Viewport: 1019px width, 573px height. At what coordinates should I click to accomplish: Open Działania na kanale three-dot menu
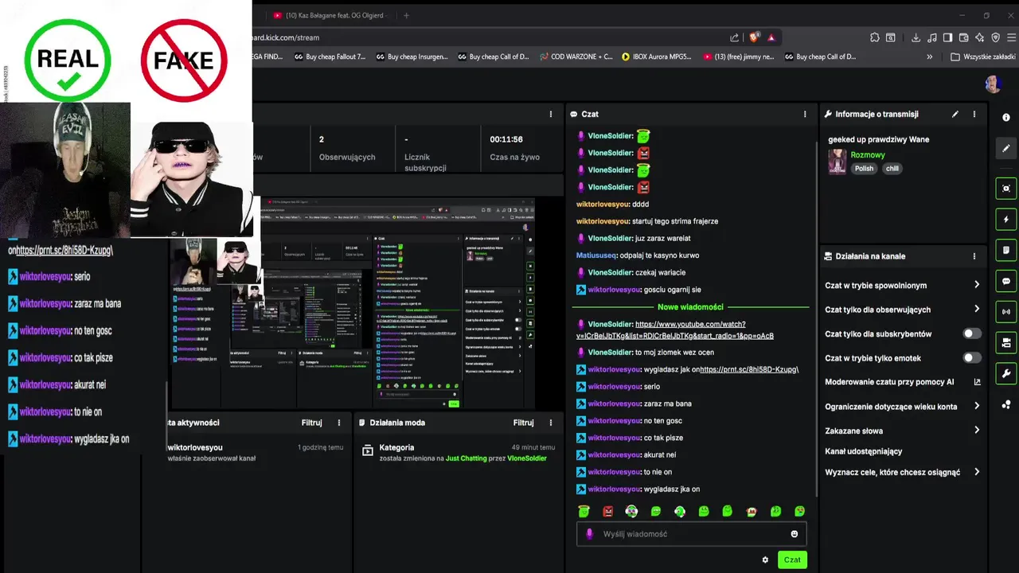(x=974, y=256)
